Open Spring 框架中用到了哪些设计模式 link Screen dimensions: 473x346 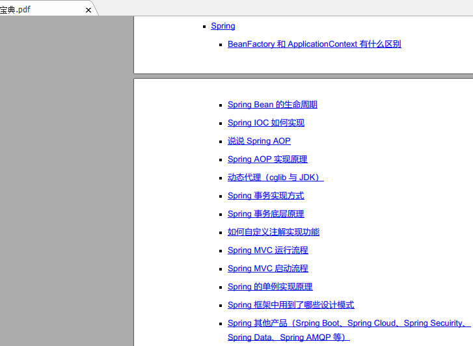(291, 305)
